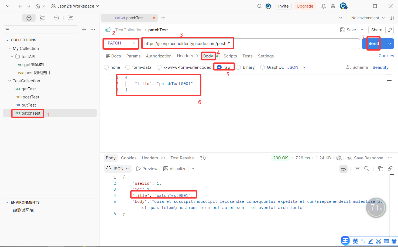The image size is (398, 247).
Task: Open the search magnifier in title bar
Action: [x=259, y=6]
